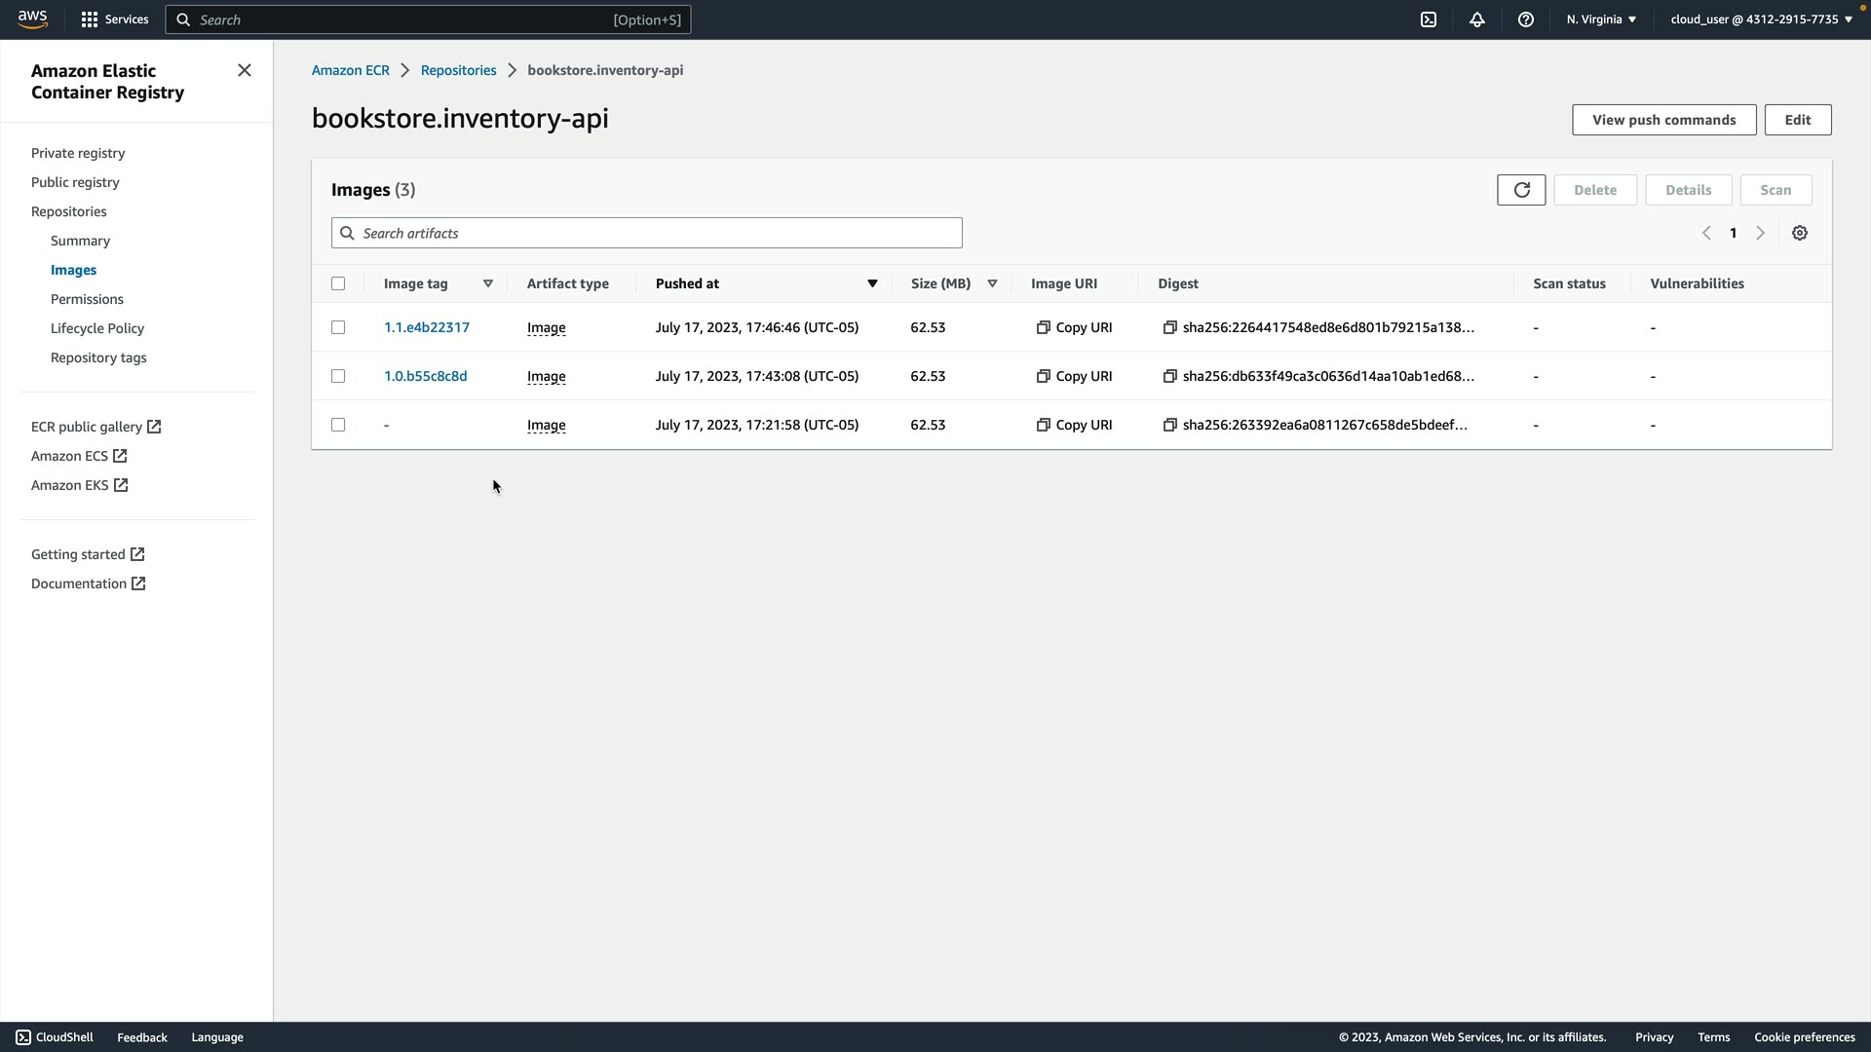The image size is (1871, 1052).
Task: Open the Repositories breadcrumb link
Action: 458,70
